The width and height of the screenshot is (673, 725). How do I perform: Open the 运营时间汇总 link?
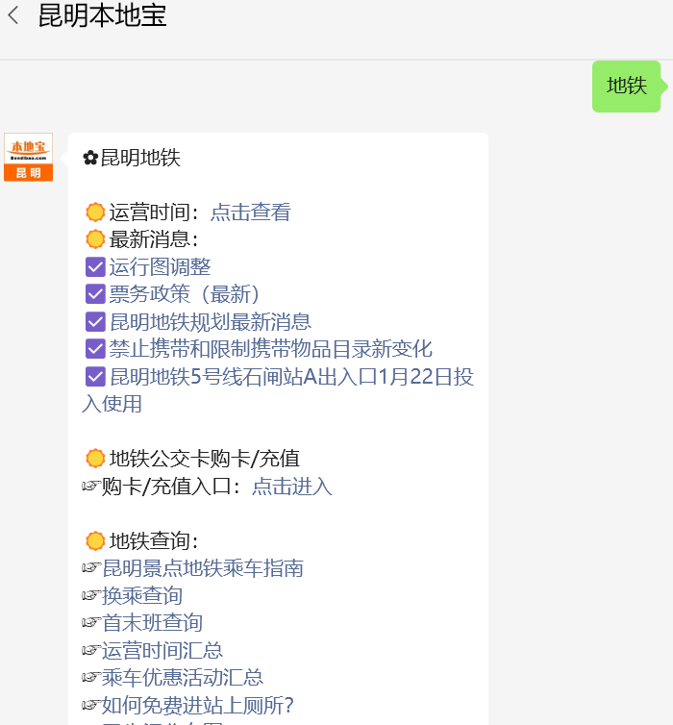(x=162, y=651)
